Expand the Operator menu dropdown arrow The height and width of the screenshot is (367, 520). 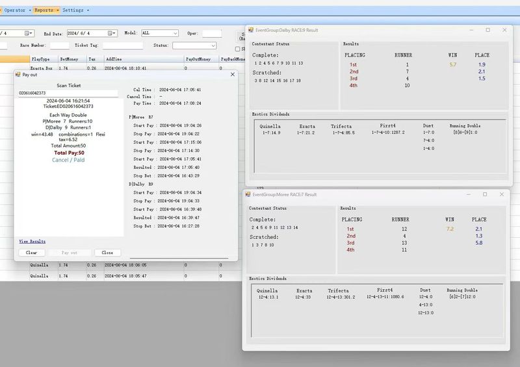point(30,10)
